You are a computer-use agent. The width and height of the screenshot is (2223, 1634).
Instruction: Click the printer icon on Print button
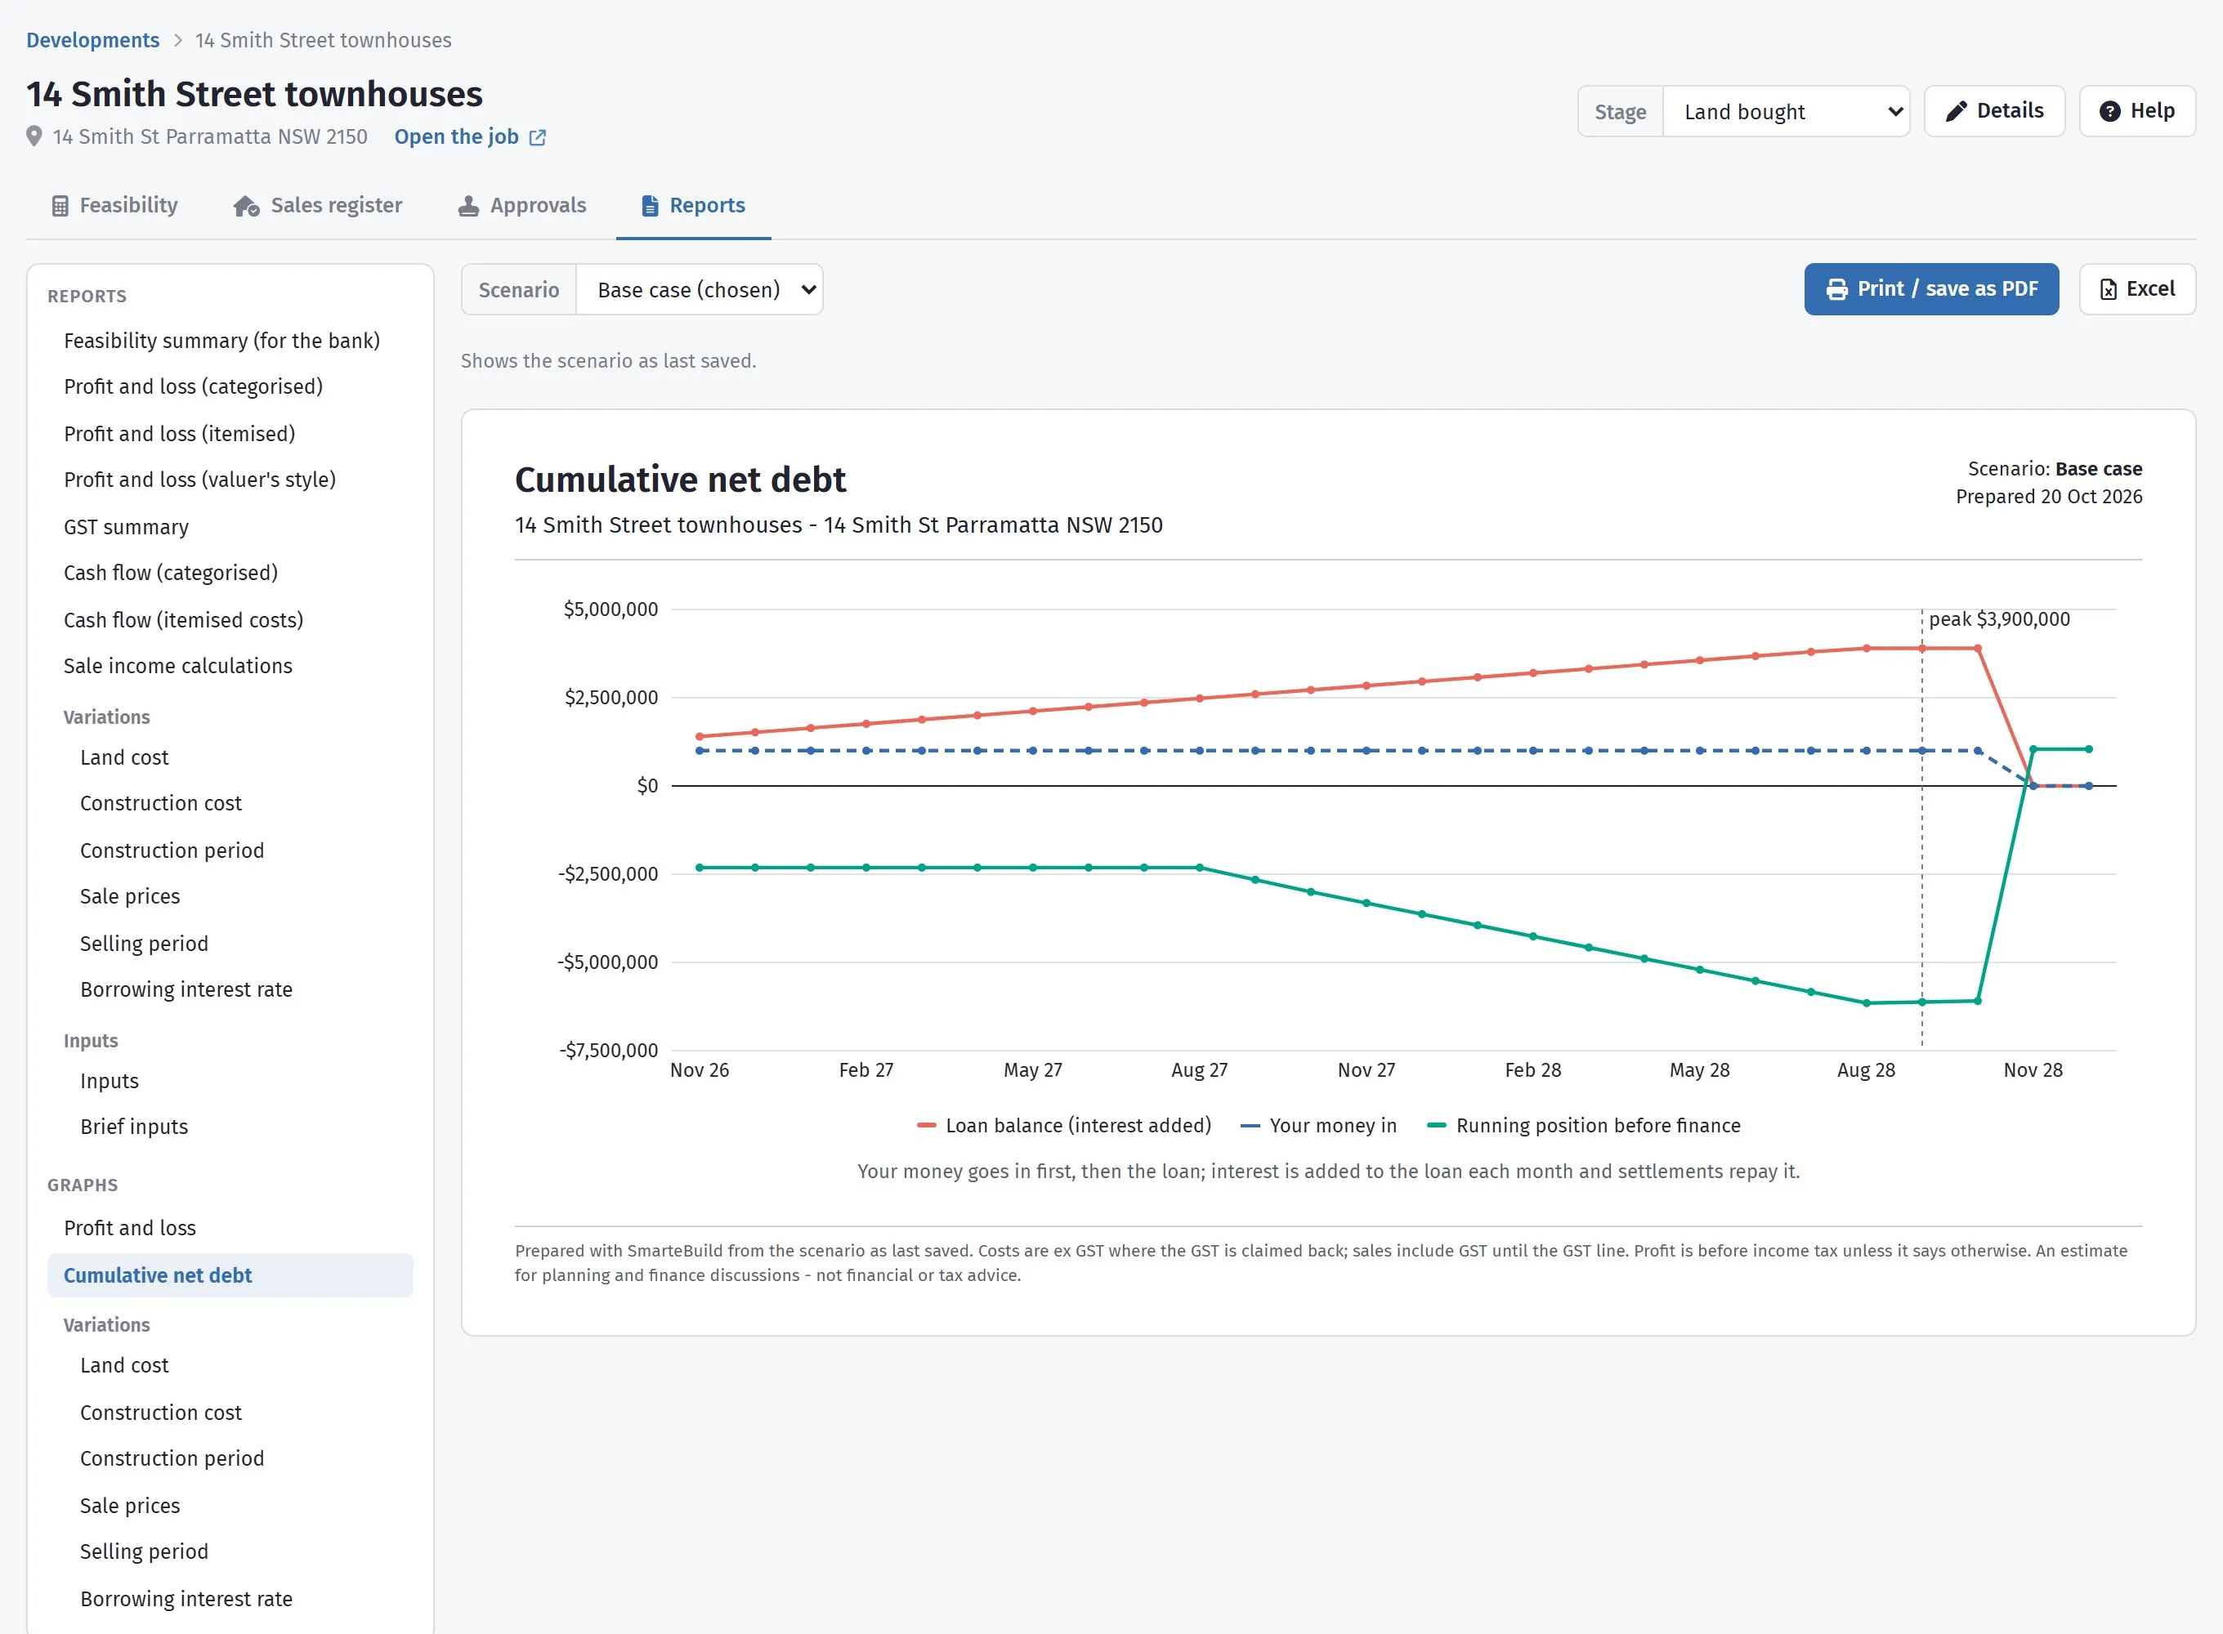point(1837,289)
